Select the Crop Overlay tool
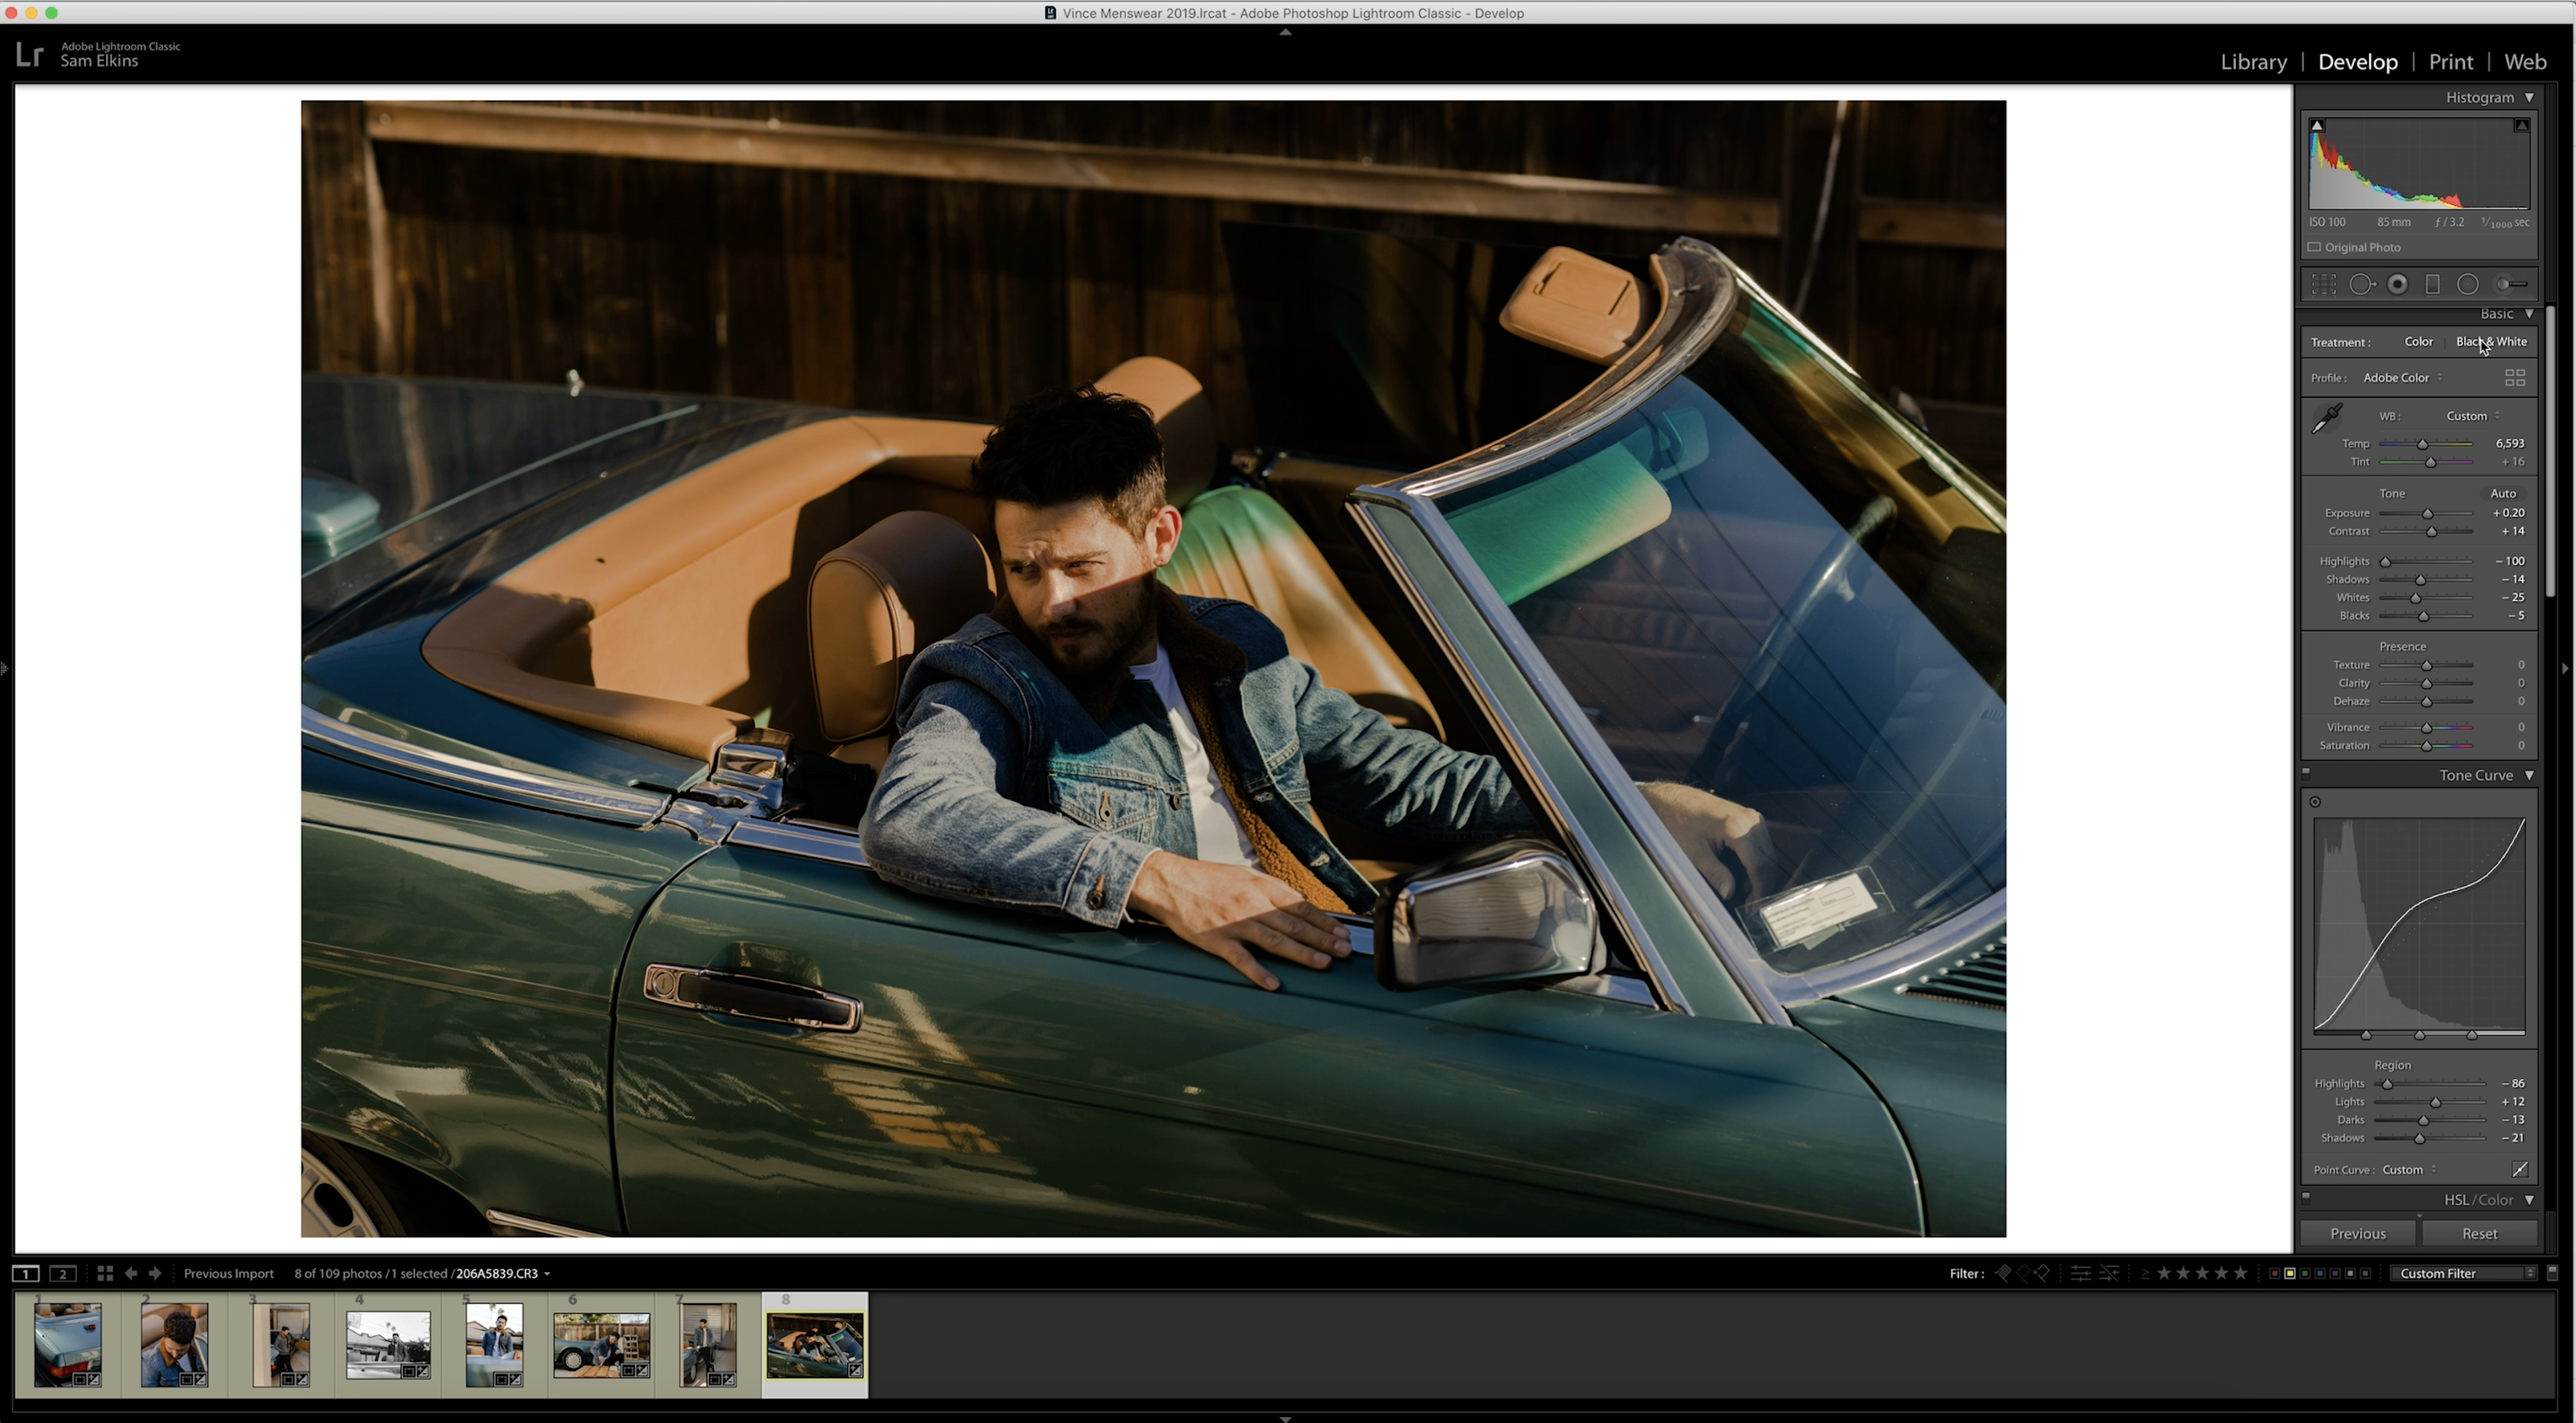Screen dimensions: 2576x1423 pyautogui.click(x=2323, y=285)
